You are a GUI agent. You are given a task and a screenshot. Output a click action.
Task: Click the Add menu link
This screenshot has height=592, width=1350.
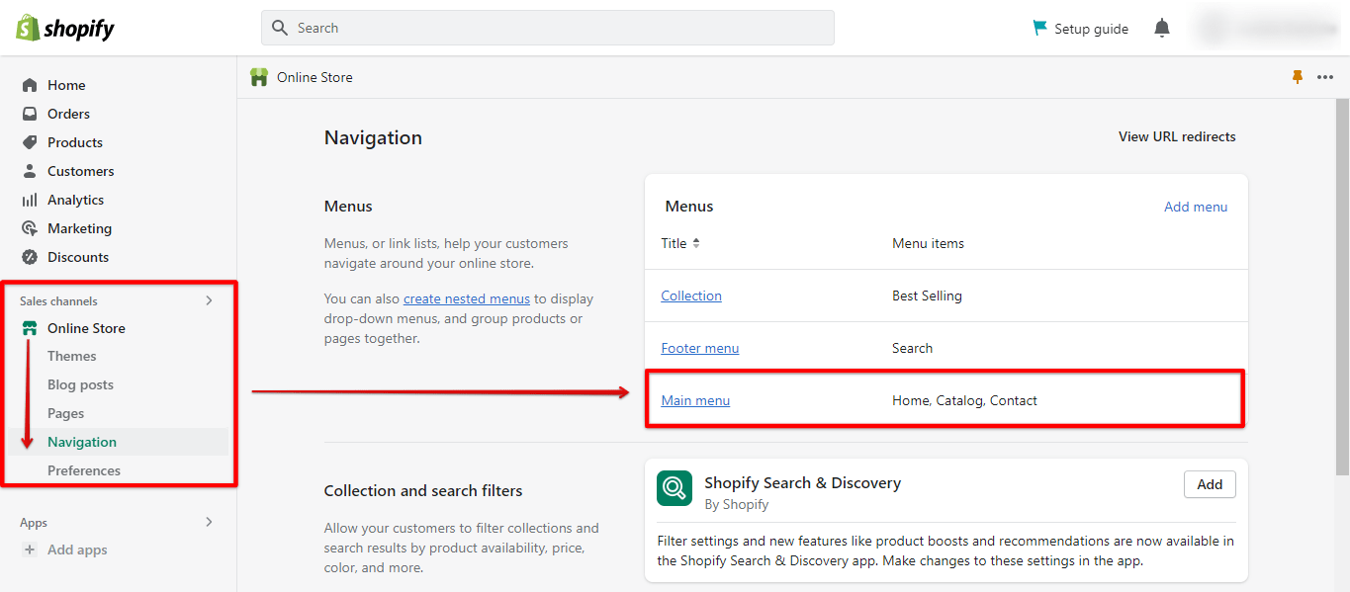click(x=1196, y=207)
